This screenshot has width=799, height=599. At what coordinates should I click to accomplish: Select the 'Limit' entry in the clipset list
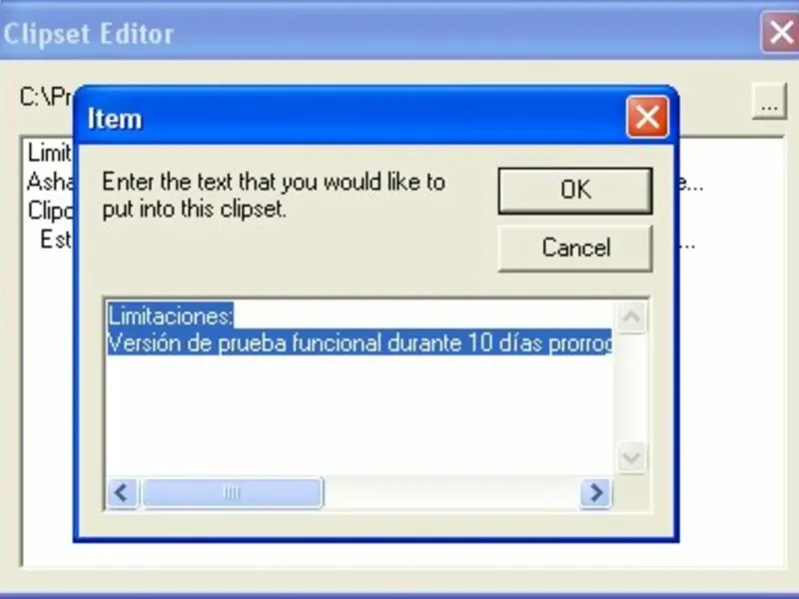pyautogui.click(x=49, y=153)
